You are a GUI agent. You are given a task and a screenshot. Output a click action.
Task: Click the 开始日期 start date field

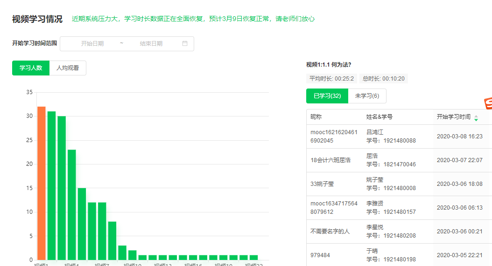pyautogui.click(x=92, y=43)
